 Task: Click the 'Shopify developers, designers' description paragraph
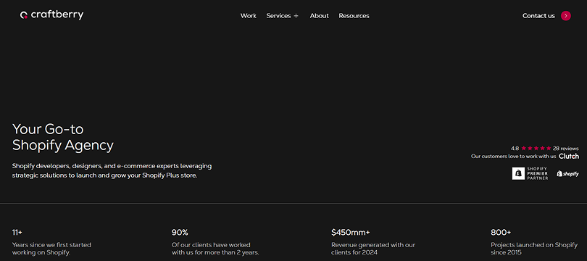pyautogui.click(x=112, y=170)
